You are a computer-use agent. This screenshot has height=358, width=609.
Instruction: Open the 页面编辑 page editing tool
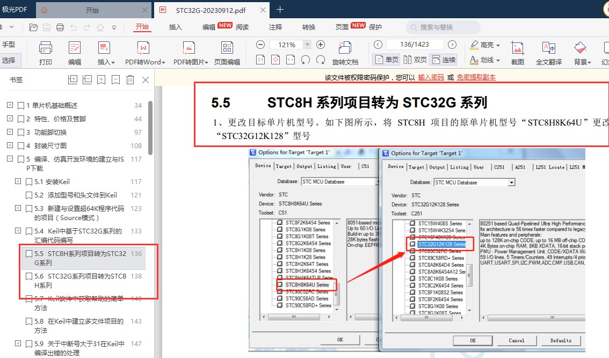click(227, 53)
